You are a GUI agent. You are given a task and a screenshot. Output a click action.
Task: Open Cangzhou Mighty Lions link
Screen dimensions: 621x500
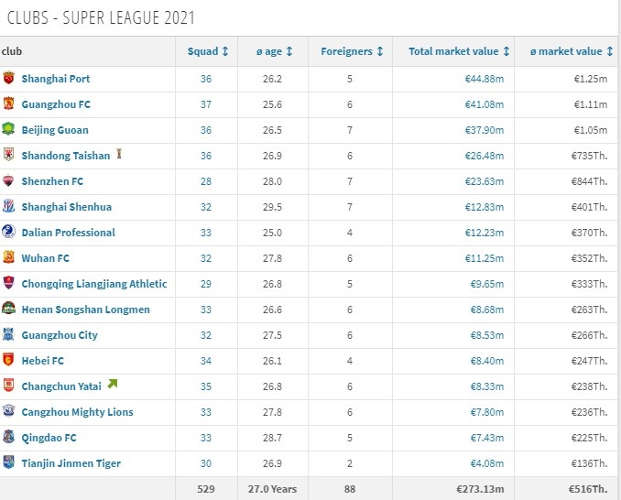77,412
